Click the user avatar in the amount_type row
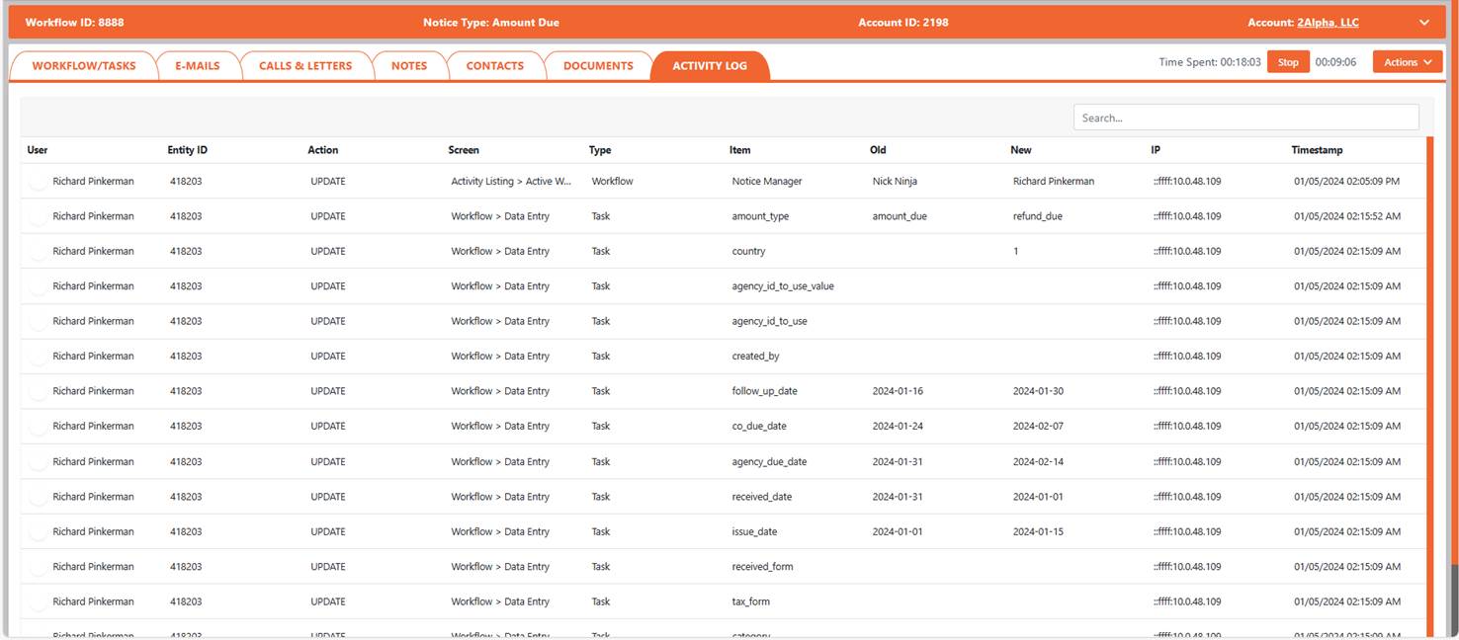 38,216
